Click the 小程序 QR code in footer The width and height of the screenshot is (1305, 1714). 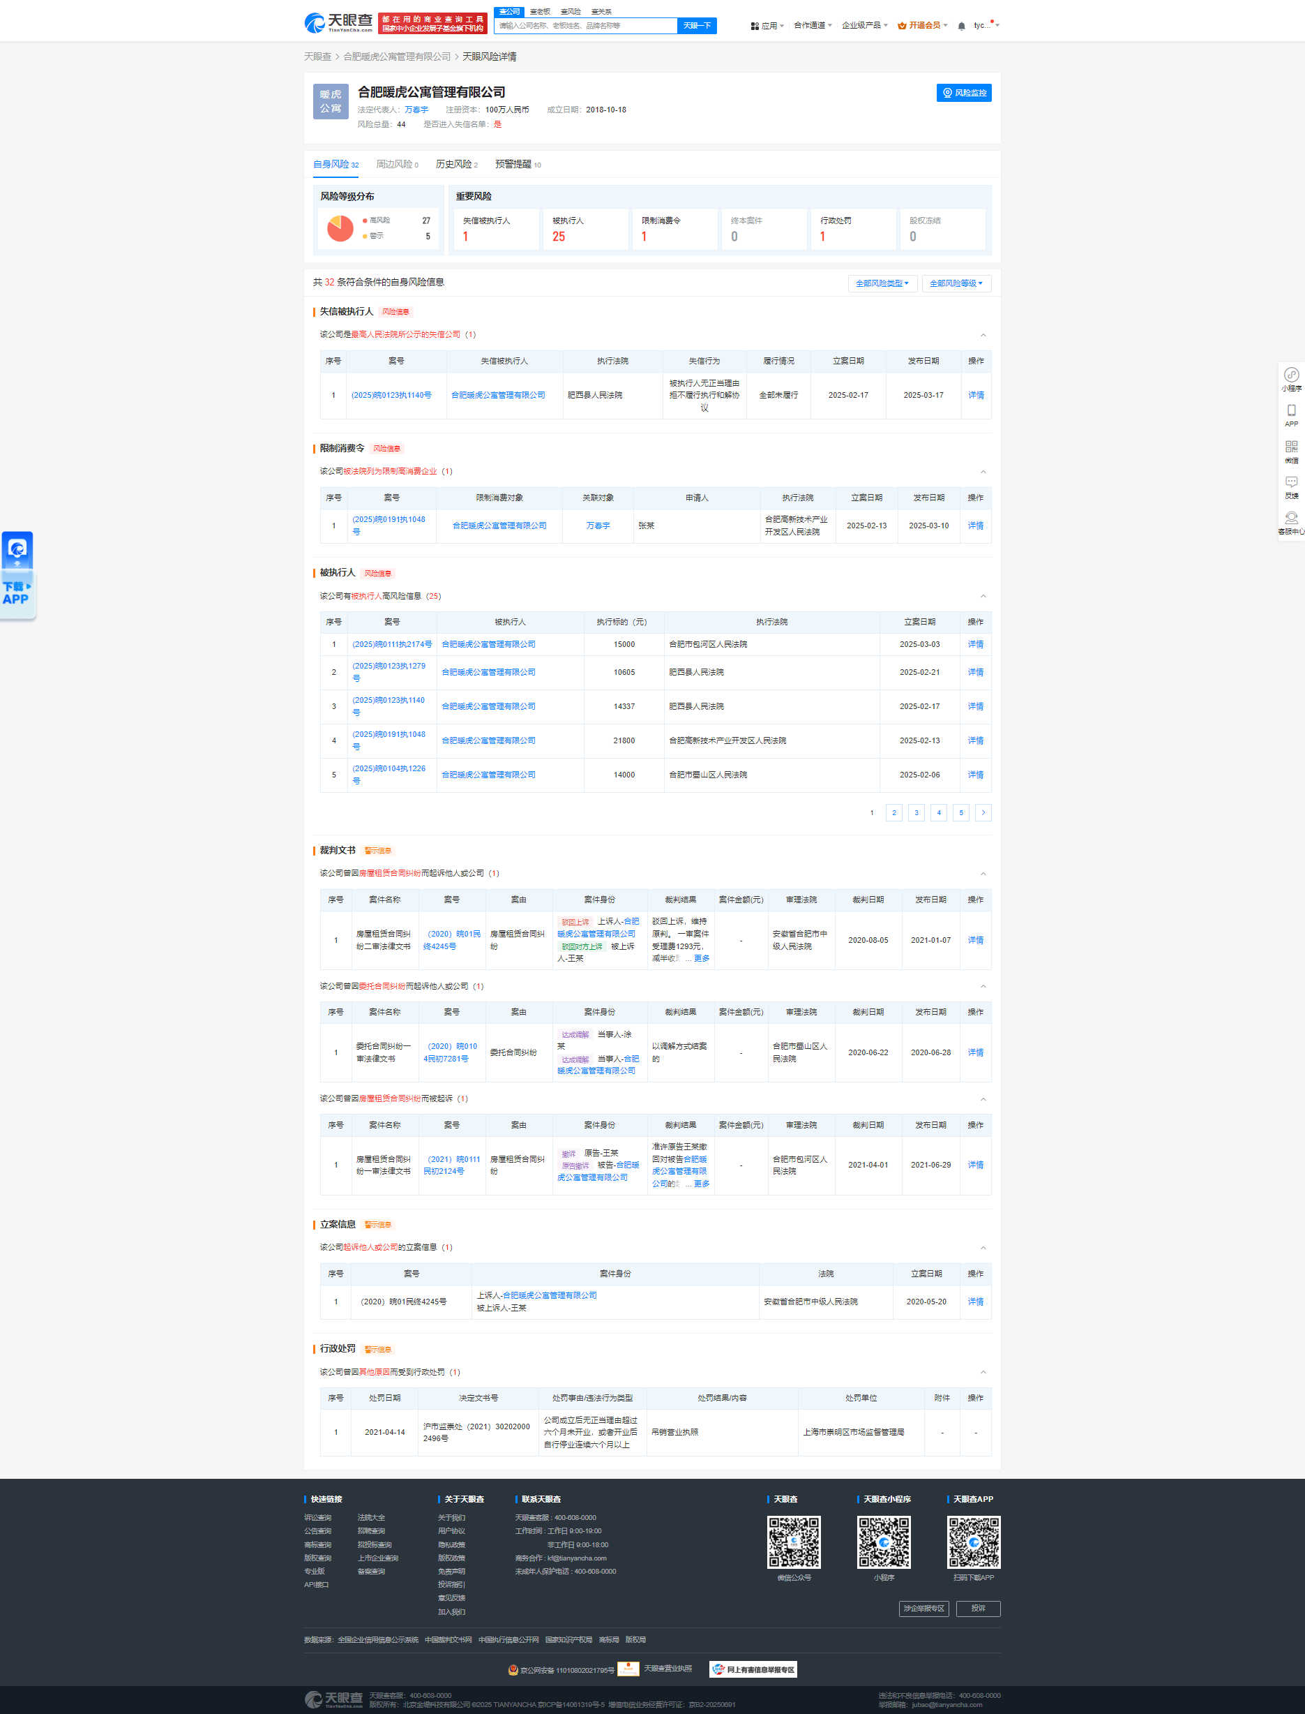pyautogui.click(x=884, y=1542)
